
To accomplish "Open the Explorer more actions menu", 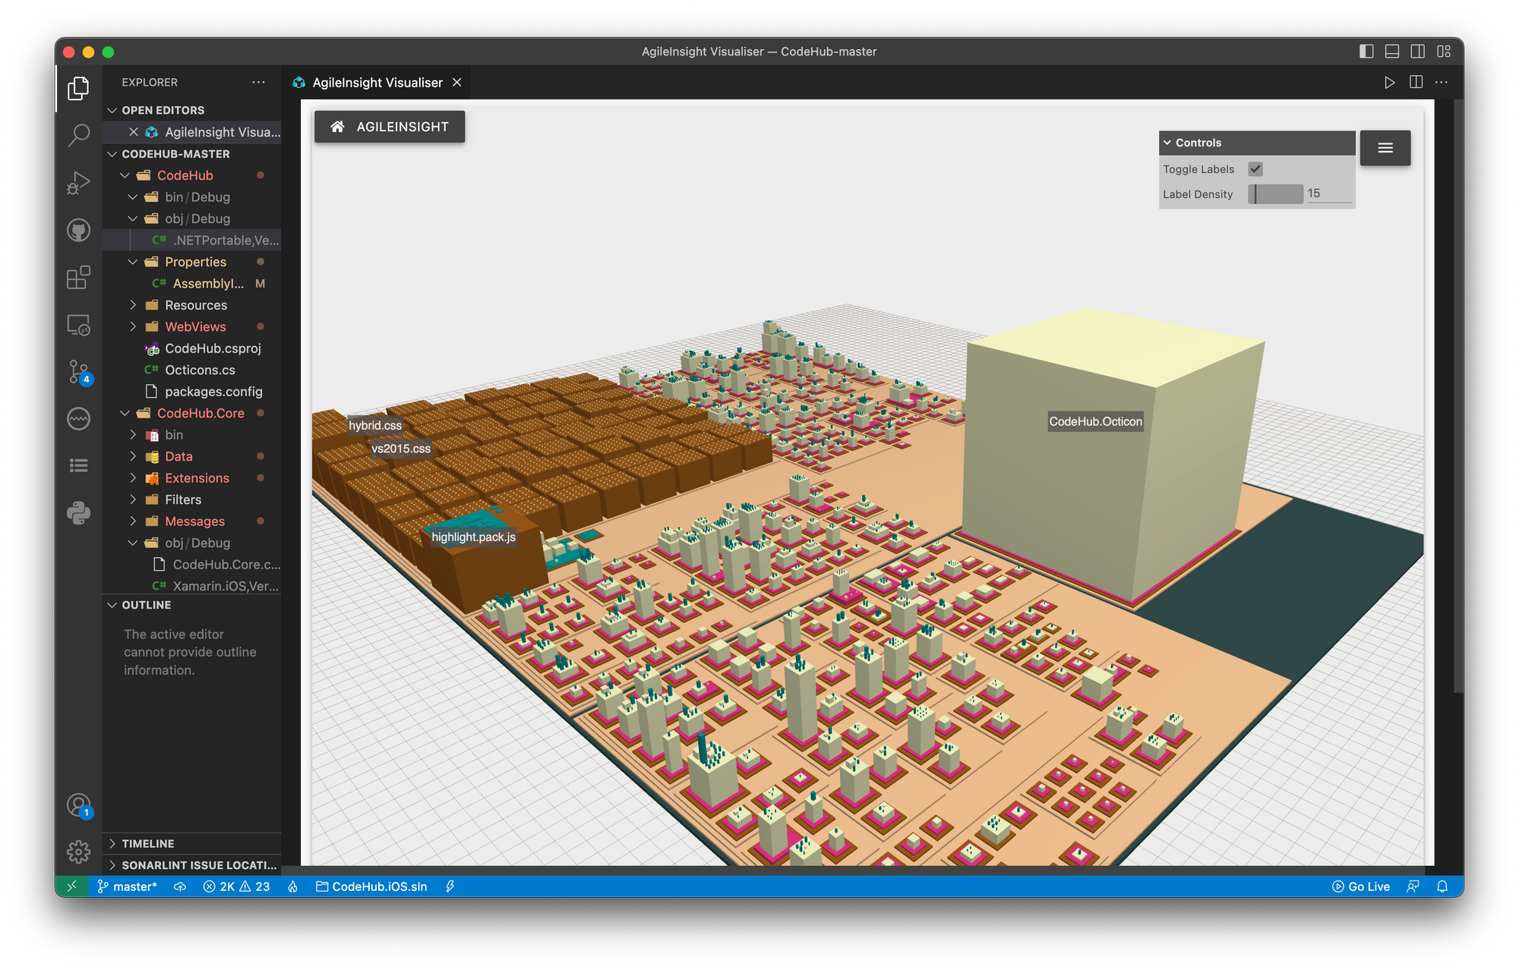I will (259, 82).
